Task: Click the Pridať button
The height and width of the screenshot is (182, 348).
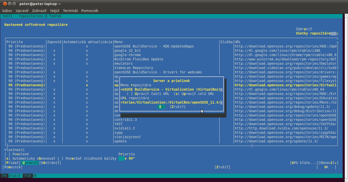Action: [x=12, y=163]
